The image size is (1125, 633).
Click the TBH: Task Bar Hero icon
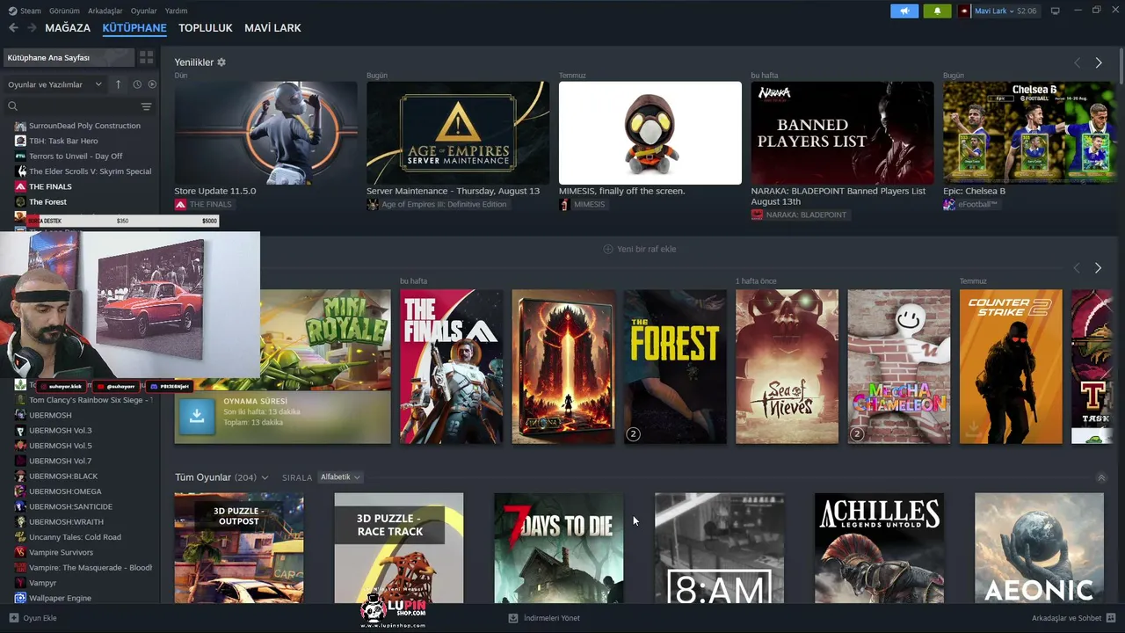coord(20,141)
